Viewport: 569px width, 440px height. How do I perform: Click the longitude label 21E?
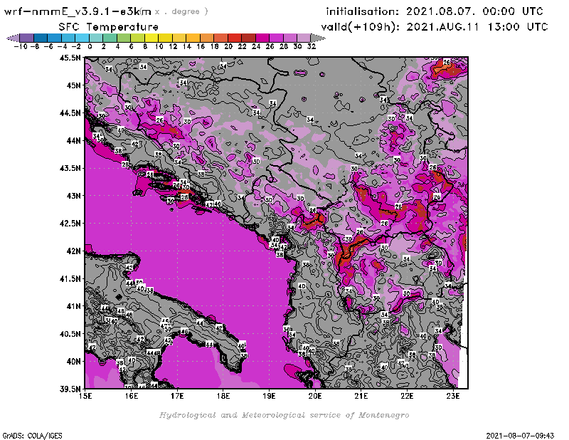[x=361, y=396]
